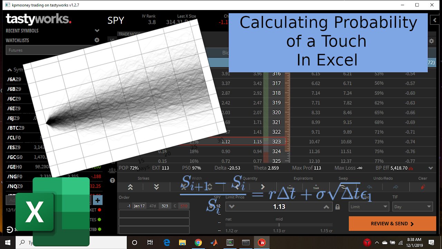Select the TRADE MODE tab
This screenshot has width=442, height=249.
pos(129,34)
